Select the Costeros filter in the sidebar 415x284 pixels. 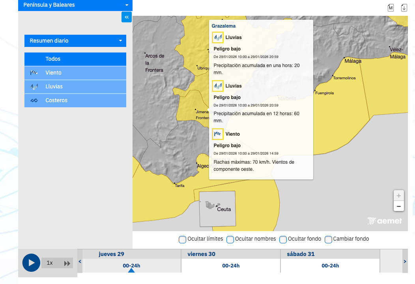coord(75,101)
